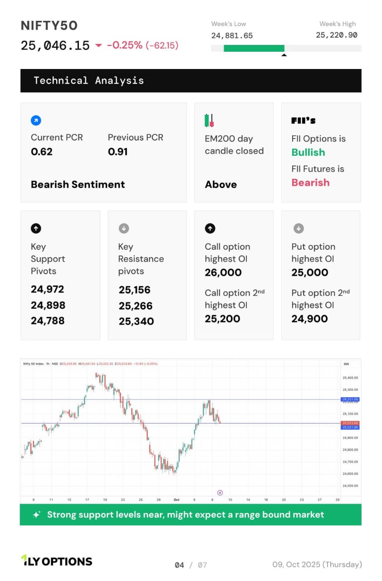Click the 25,221.05 blue price label on chart
382x581 pixels.
pos(350,399)
